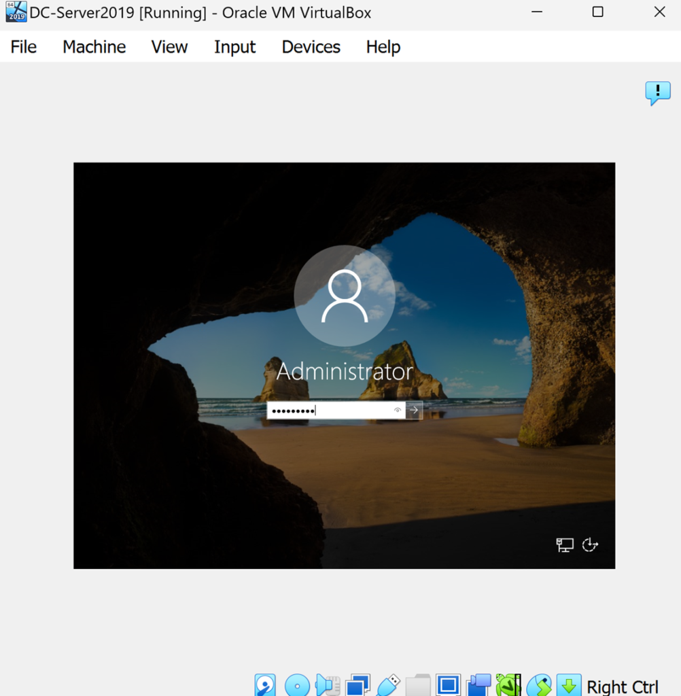Screen dimensions: 681x696
Task: Click the hard disk activity icon in status bar
Action: pos(265,685)
